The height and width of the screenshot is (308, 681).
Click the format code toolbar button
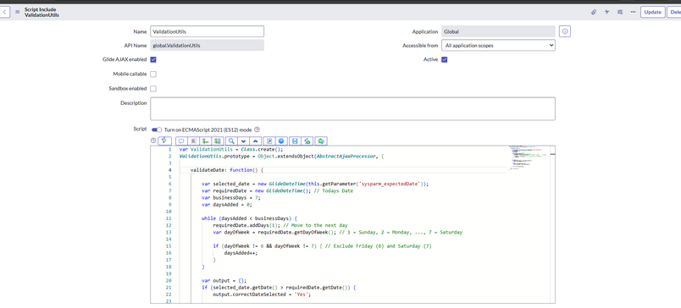coord(194,140)
